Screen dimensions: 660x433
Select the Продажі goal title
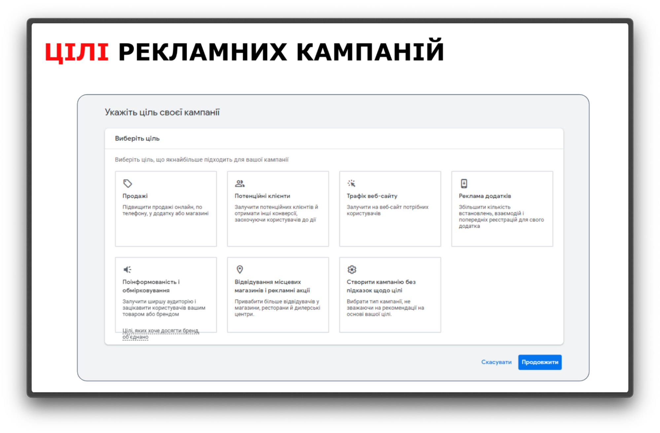click(135, 196)
